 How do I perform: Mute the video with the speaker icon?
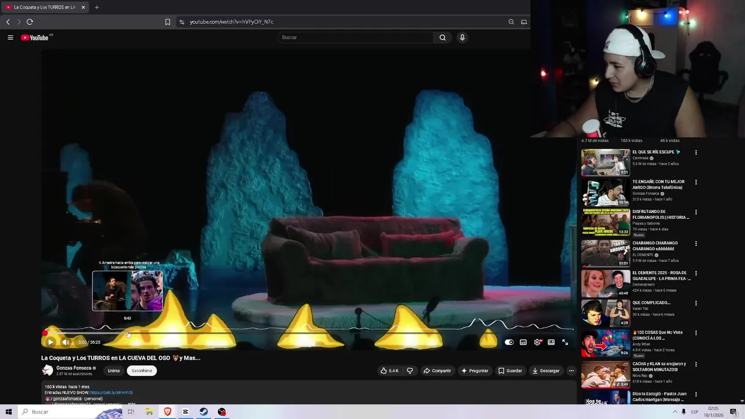tap(65, 342)
